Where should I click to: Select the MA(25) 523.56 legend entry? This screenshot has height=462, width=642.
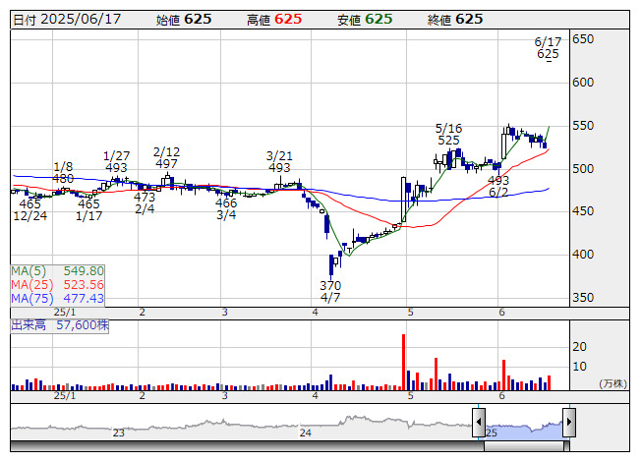click(x=57, y=284)
